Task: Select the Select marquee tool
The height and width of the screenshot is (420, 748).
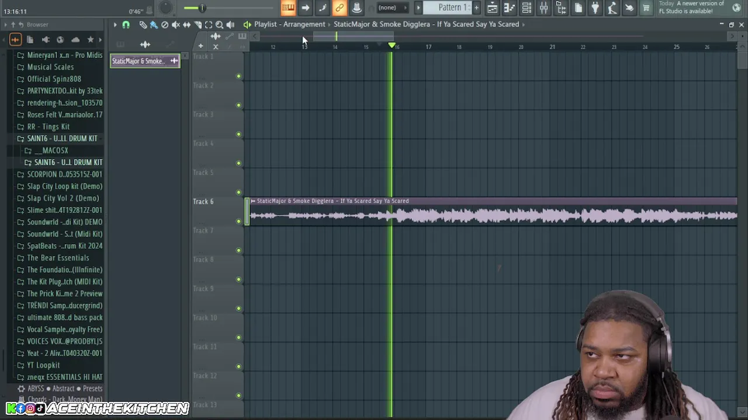Action: coord(209,24)
